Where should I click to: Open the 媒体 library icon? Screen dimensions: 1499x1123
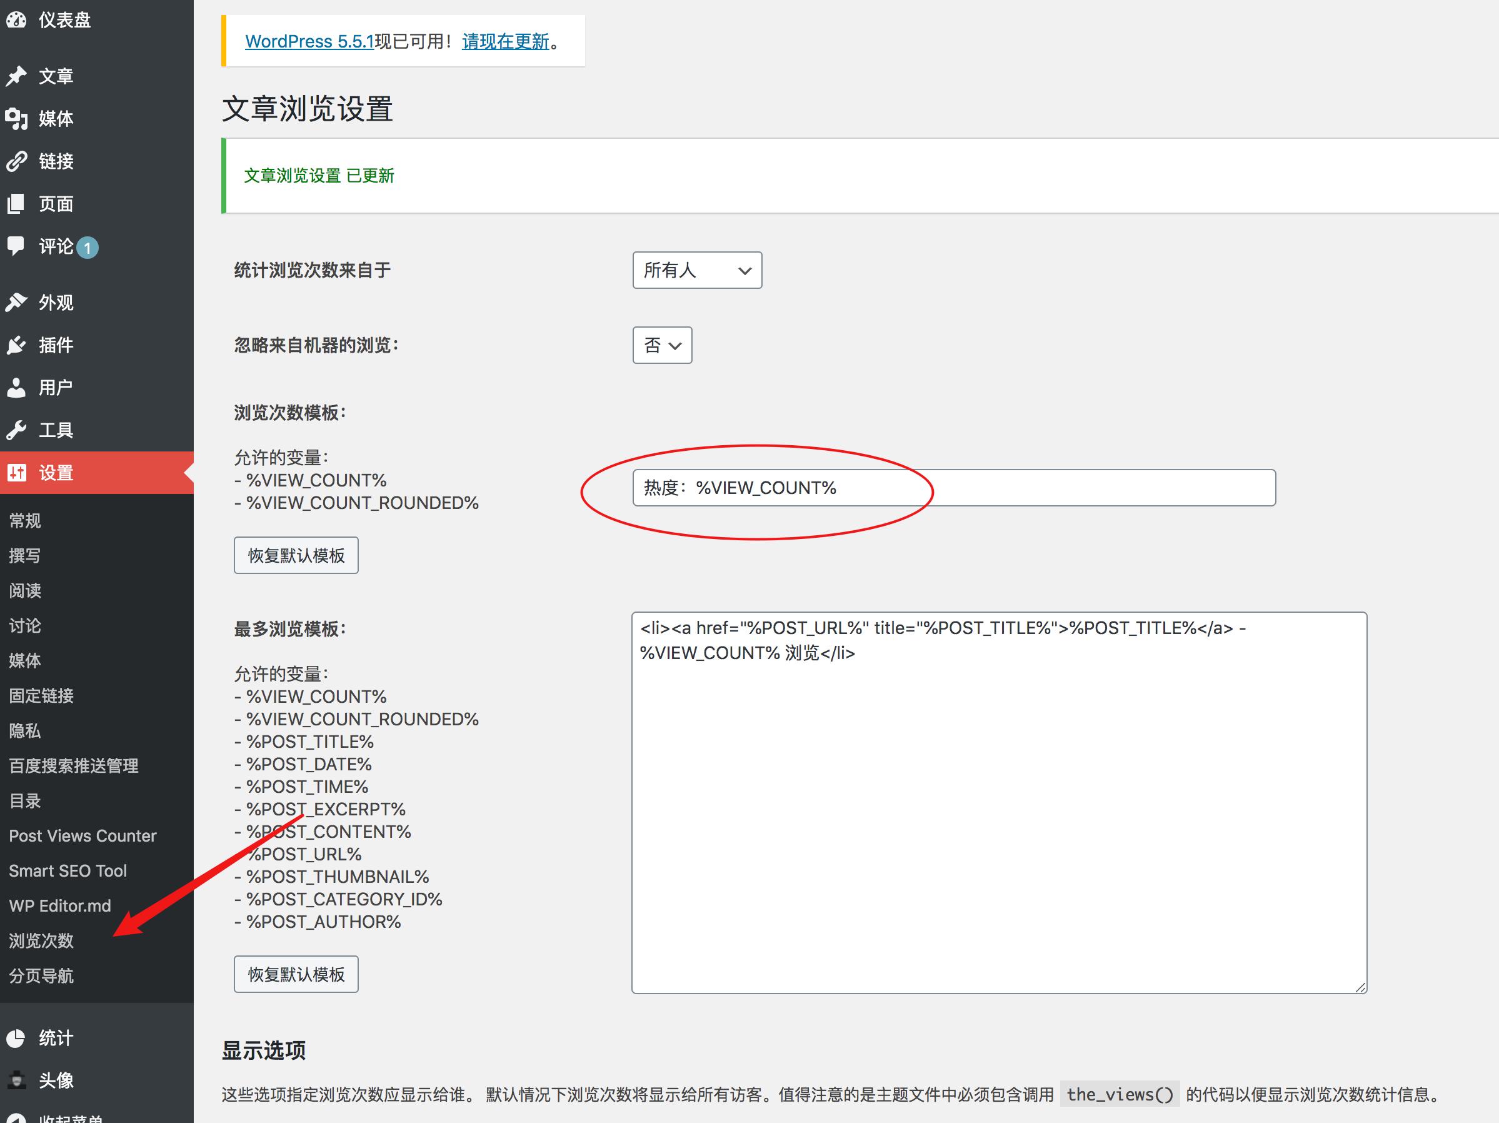tap(18, 119)
